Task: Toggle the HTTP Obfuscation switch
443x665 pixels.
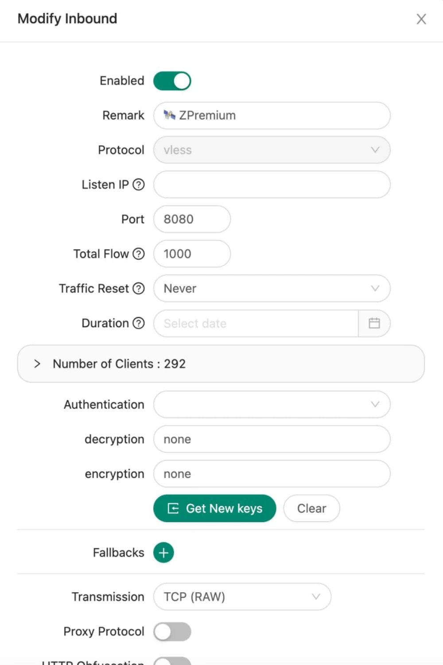Action: pos(172,661)
